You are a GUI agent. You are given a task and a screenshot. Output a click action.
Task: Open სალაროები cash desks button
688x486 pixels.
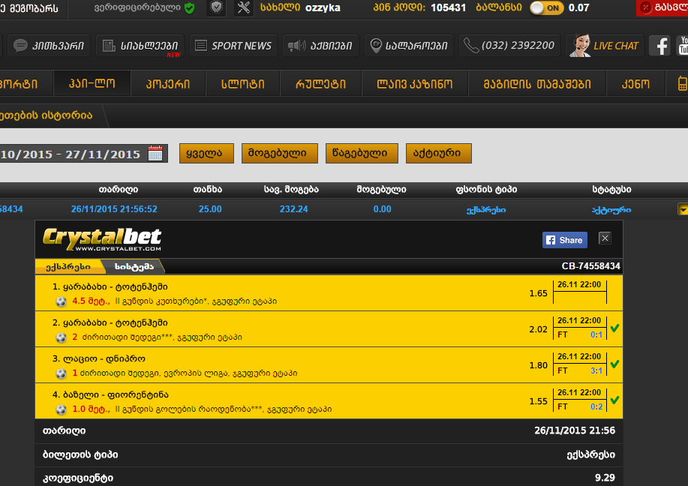coord(408,46)
